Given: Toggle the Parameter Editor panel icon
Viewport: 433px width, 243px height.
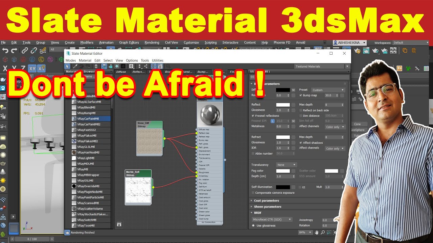Looking at the screenshot, I should point(160,66).
